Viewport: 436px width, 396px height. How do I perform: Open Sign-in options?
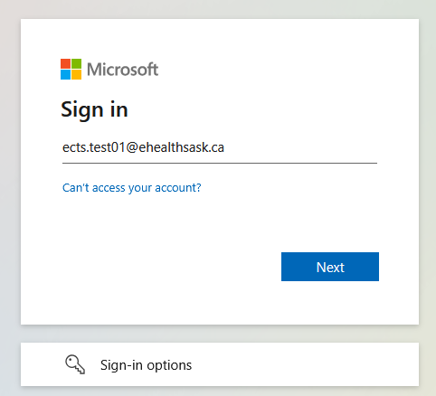[x=220, y=364]
